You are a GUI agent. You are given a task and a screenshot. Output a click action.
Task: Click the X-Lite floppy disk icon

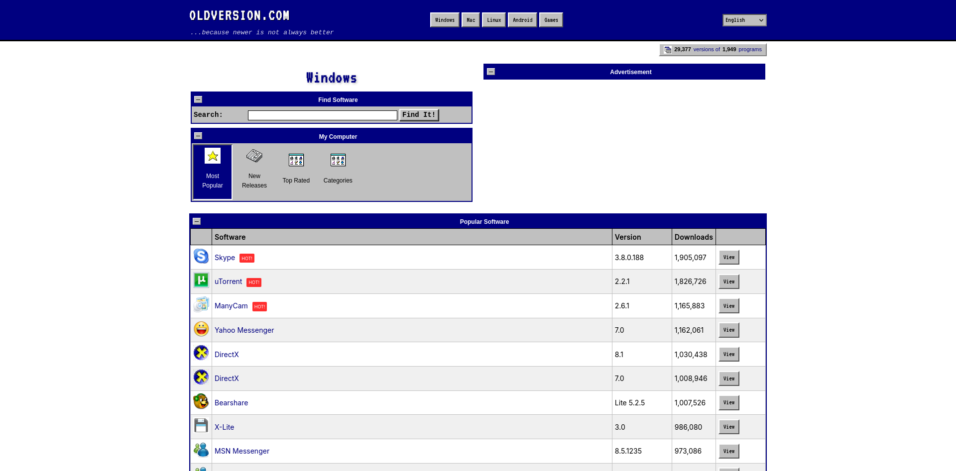[201, 426]
